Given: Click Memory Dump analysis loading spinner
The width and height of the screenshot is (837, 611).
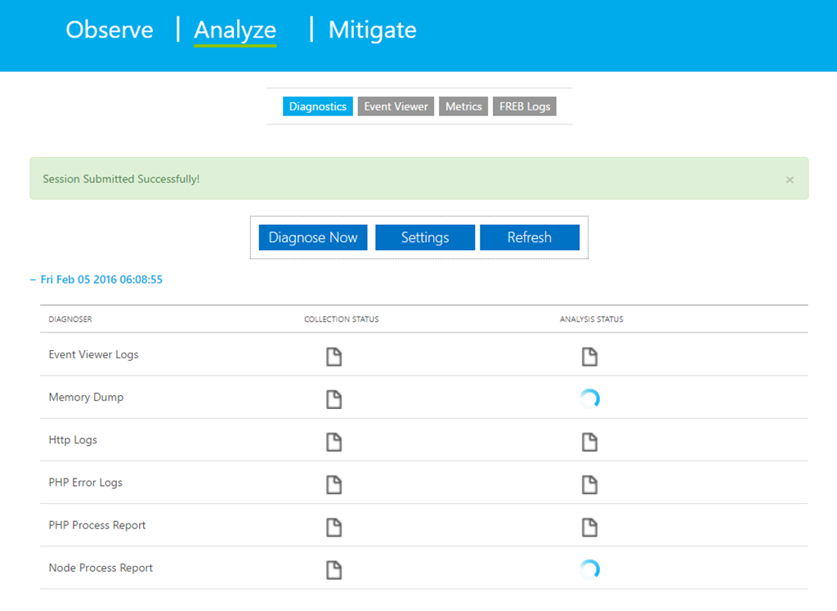Looking at the screenshot, I should (589, 398).
